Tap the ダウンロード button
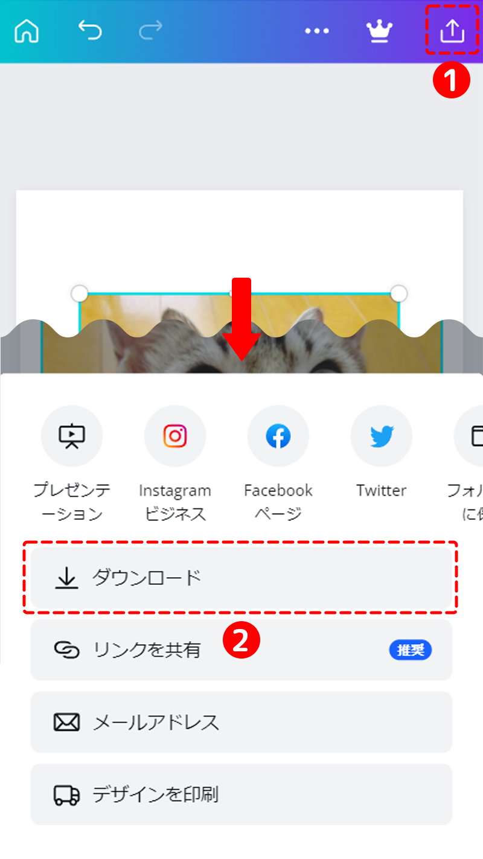This screenshot has width=483, height=859. pos(241,578)
